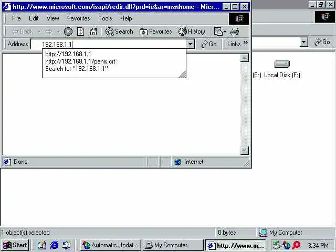Click the 3:34 PM clock
The height and width of the screenshot is (252, 336).
pos(318,245)
